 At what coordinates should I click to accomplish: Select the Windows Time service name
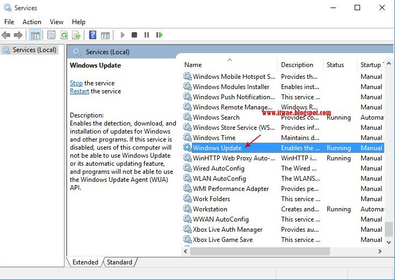click(214, 138)
